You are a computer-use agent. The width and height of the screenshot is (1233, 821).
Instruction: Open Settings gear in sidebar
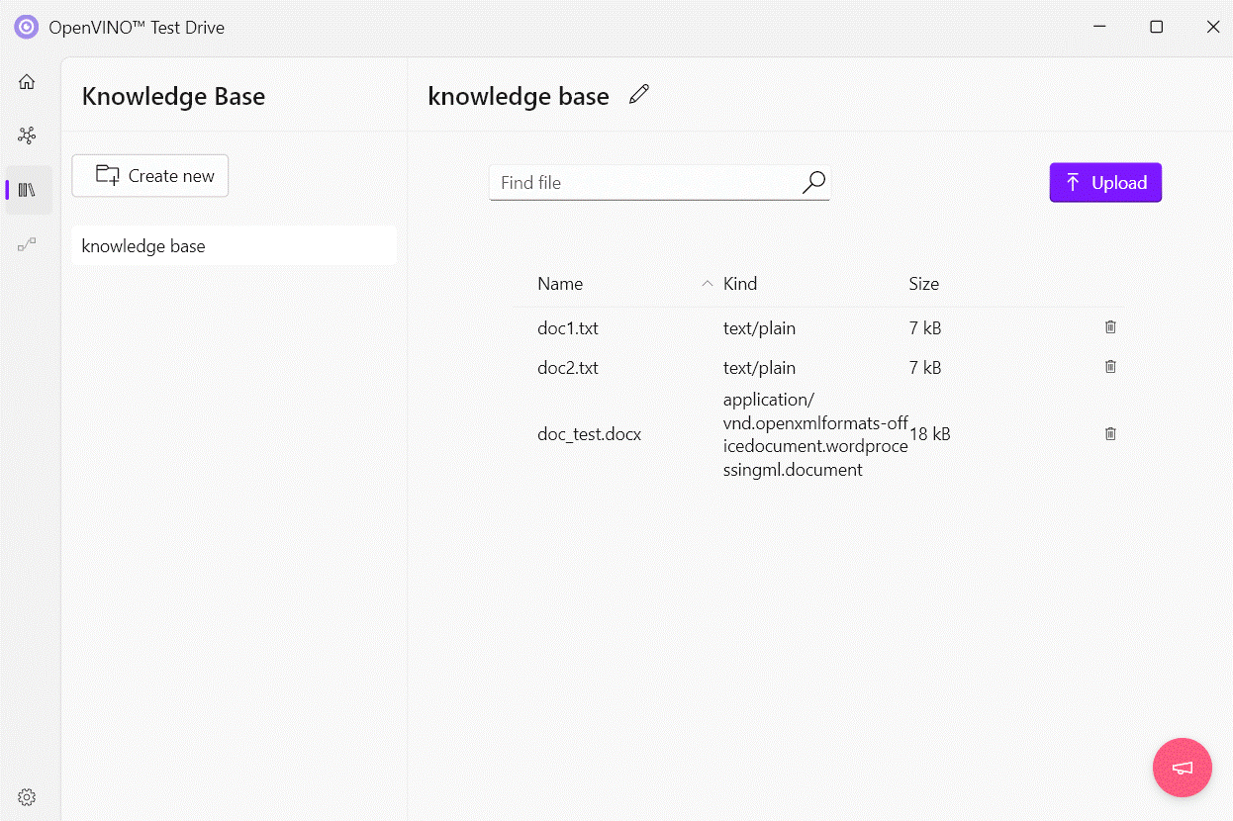pos(27,797)
